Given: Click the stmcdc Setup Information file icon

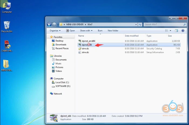Looking at the screenshot, I should (80, 52).
